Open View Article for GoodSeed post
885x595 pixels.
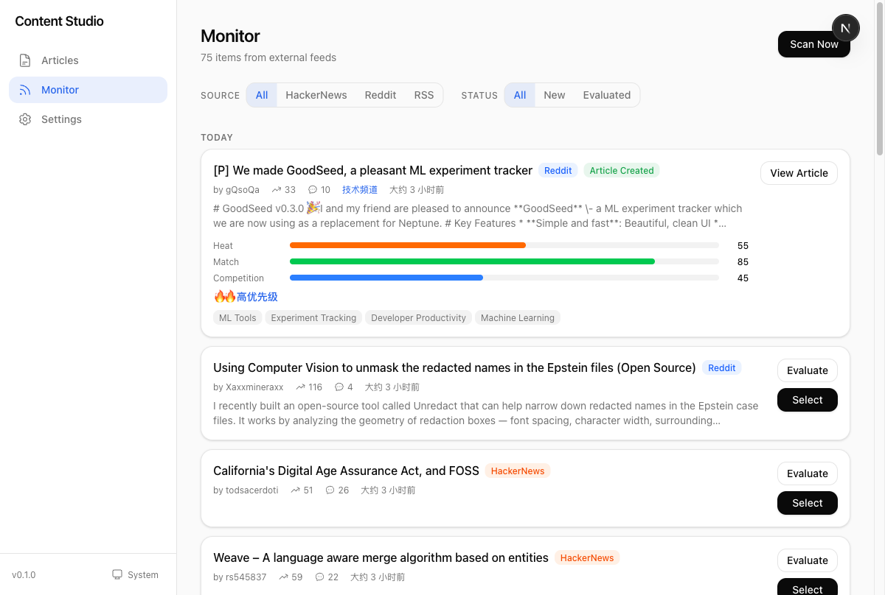[799, 173]
